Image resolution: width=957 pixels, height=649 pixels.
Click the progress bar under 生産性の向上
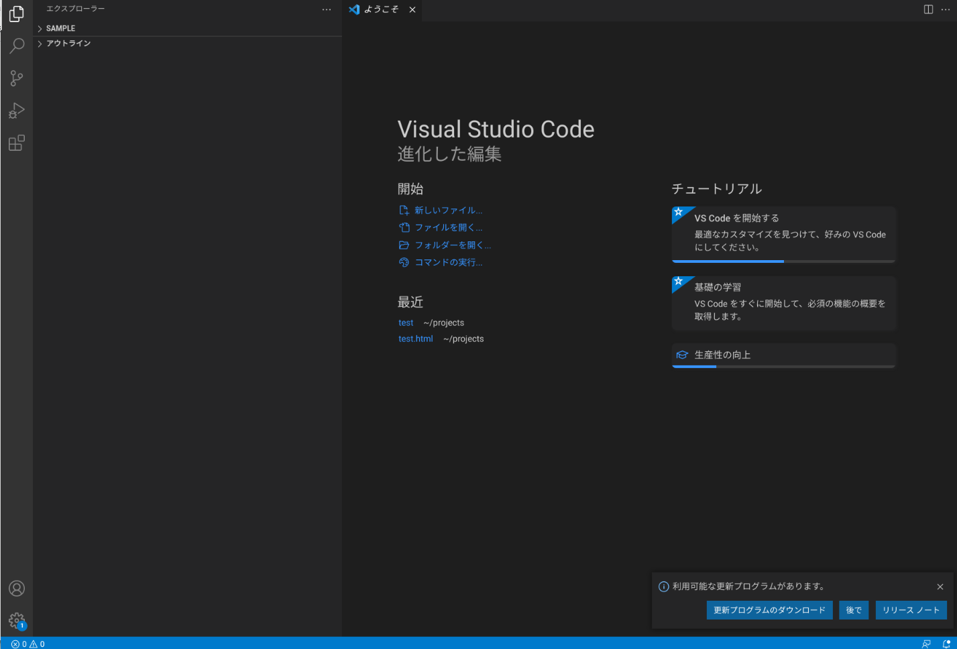pos(784,367)
